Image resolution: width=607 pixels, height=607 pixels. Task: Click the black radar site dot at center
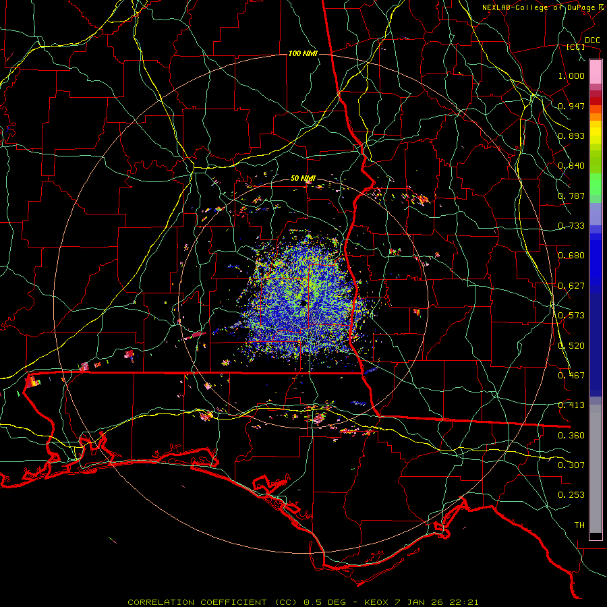[304, 303]
